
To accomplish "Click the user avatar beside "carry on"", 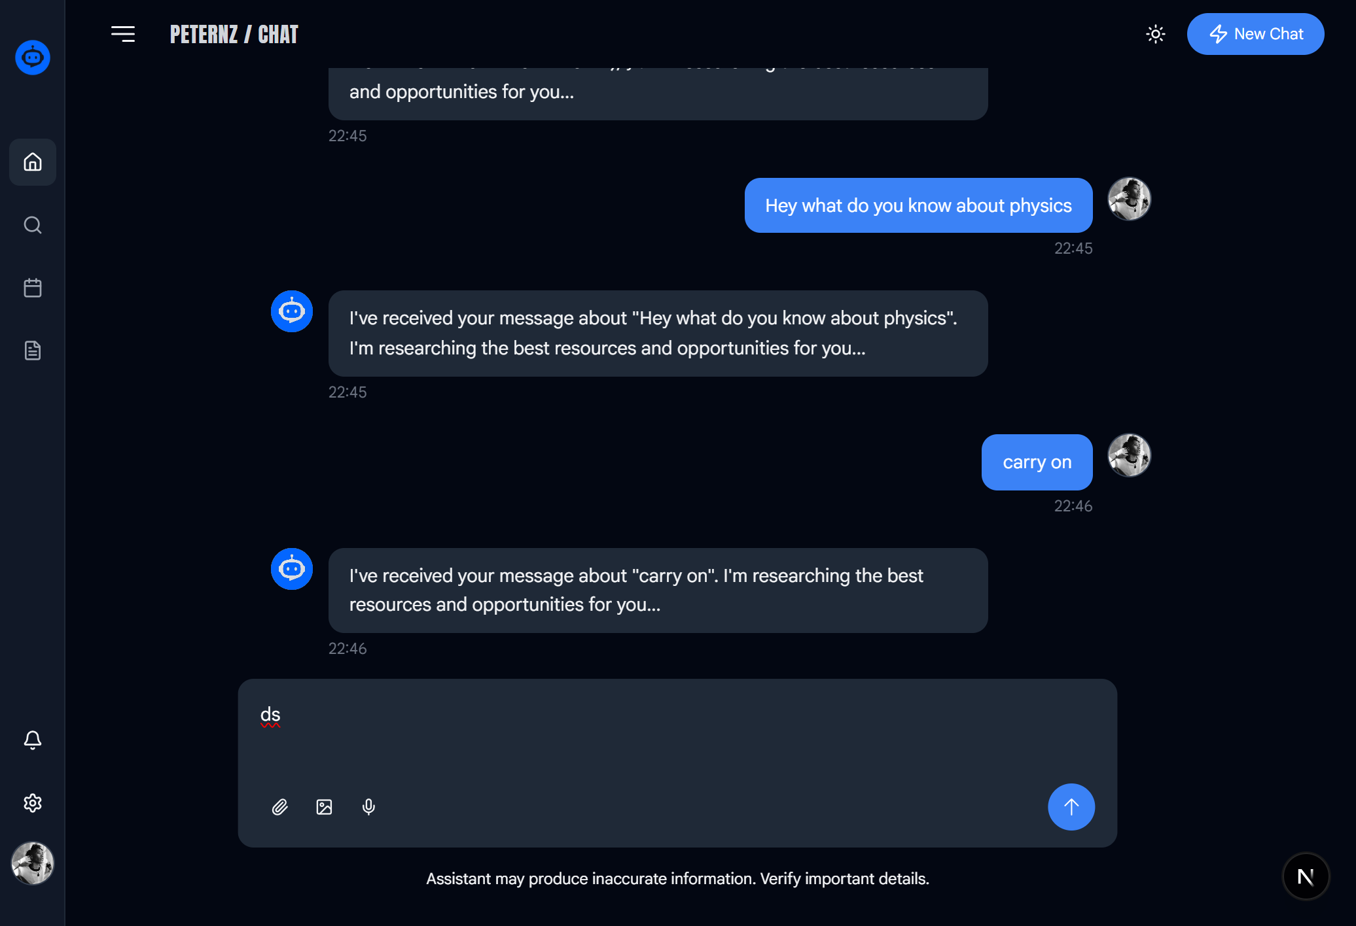I will click(1129, 455).
